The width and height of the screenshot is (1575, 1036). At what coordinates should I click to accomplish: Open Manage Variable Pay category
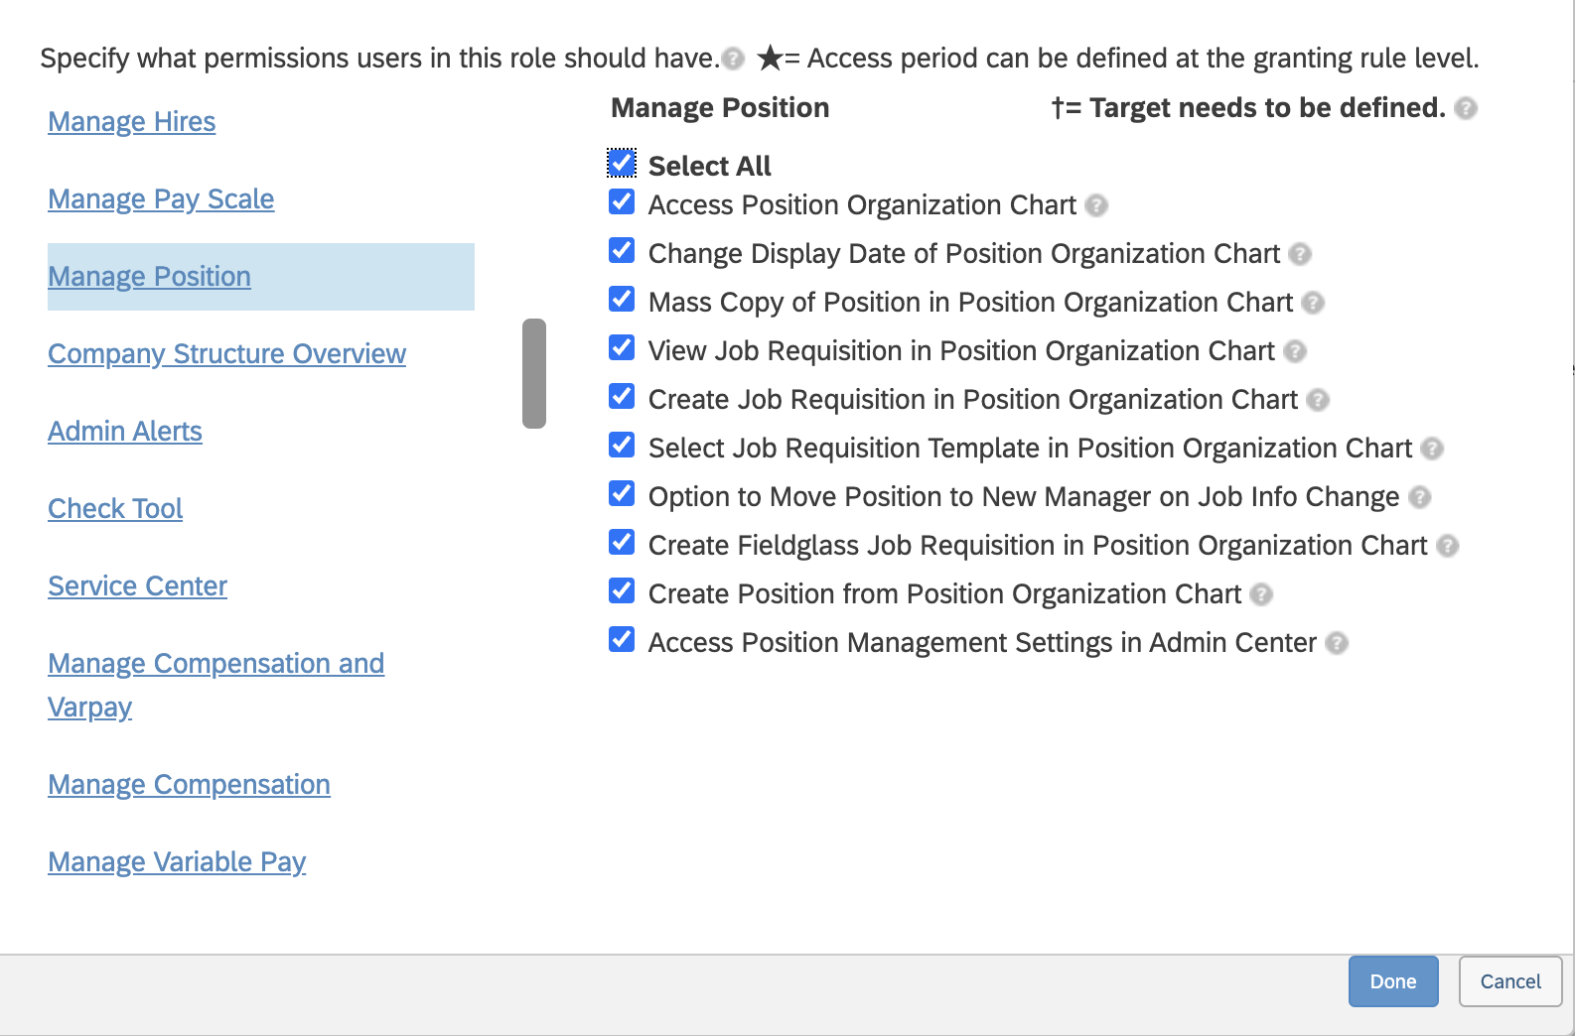[x=177, y=862]
